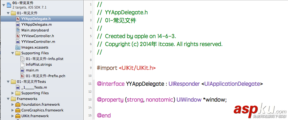
Task: Open YYViewController.h in the navigator
Action: click(38, 36)
